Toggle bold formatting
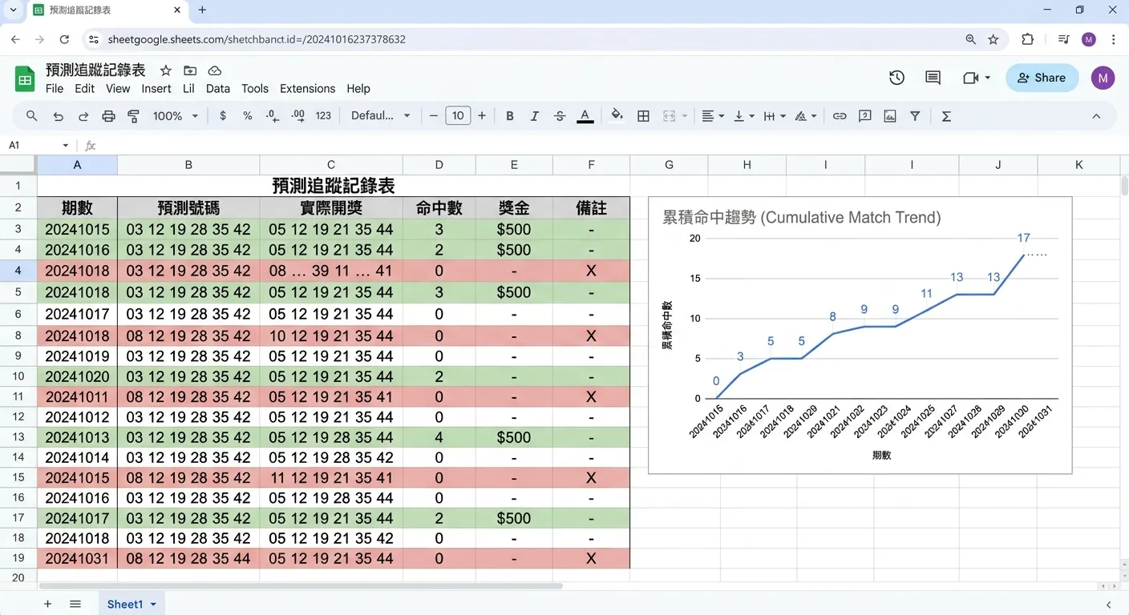This screenshot has height=615, width=1129. coord(510,116)
